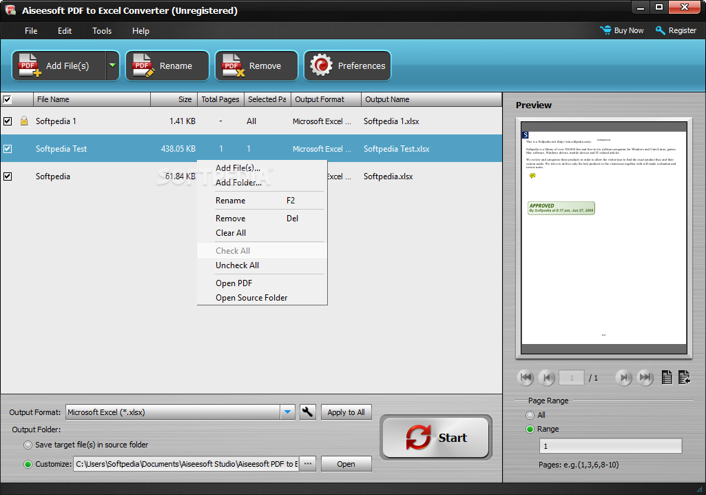Screen dimensions: 706x495
Task: Click the Output Name column header
Action: [431, 99]
